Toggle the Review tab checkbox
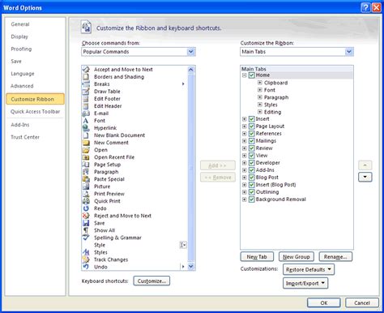The image size is (384, 313). (x=252, y=148)
